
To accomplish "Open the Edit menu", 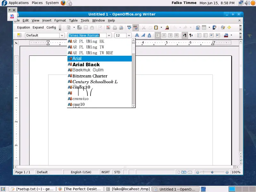I will point(26,20).
